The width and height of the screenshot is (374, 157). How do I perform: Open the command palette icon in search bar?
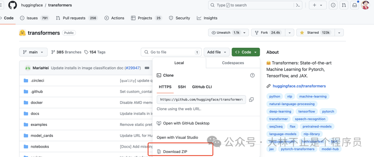click(x=298, y=5)
